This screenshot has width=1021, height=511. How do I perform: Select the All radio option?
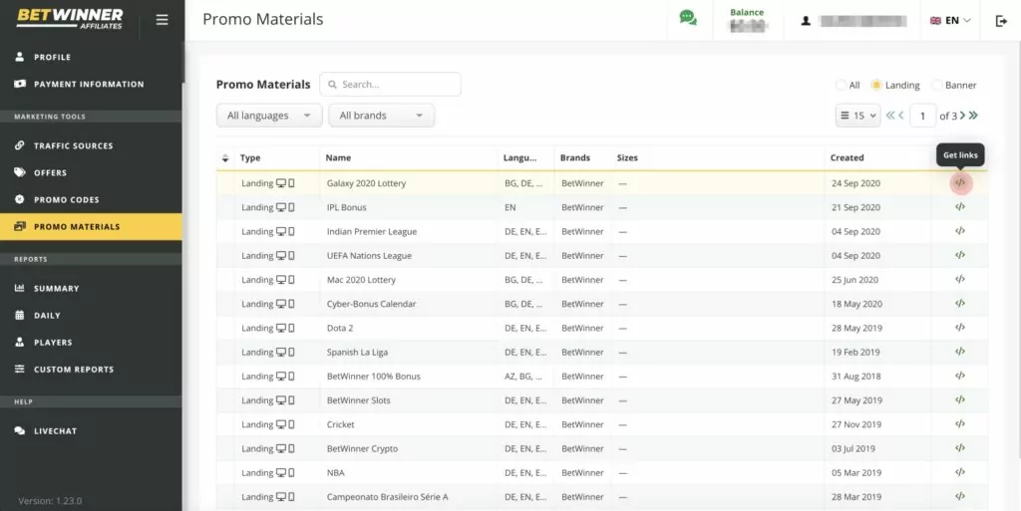pos(841,86)
